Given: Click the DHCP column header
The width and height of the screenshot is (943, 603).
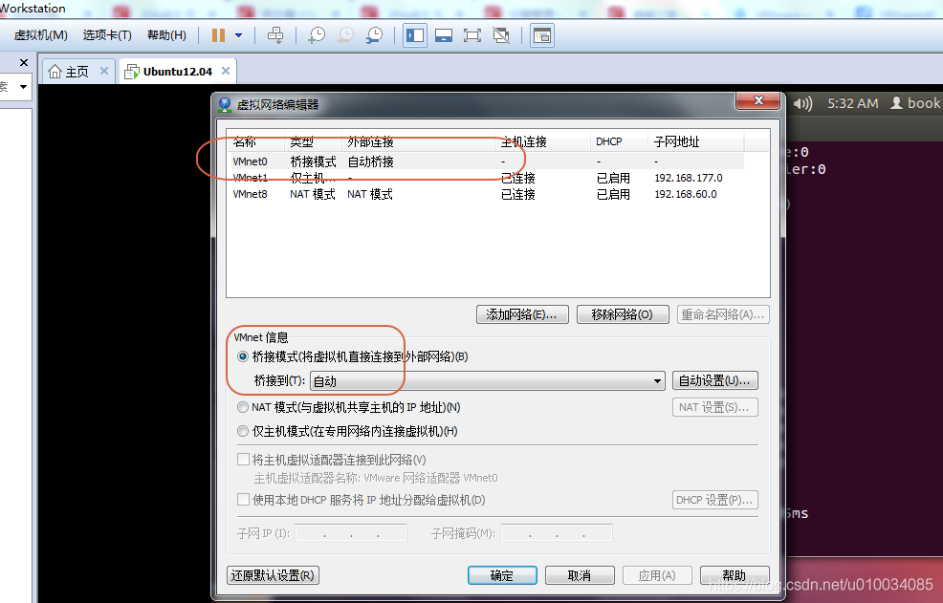Looking at the screenshot, I should click(619, 141).
